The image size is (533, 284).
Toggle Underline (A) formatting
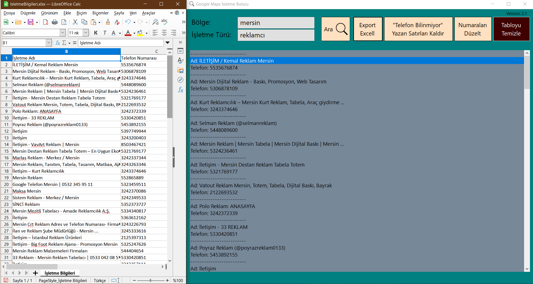pos(114,33)
